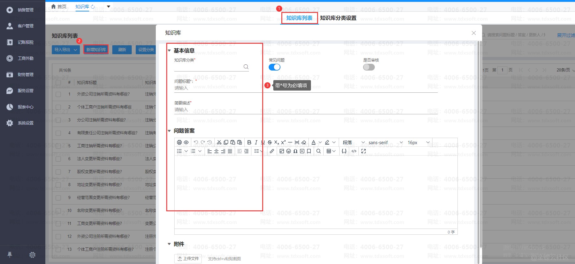Click the preview eye icon in editor
This screenshot has width=575, height=264.
186,142
